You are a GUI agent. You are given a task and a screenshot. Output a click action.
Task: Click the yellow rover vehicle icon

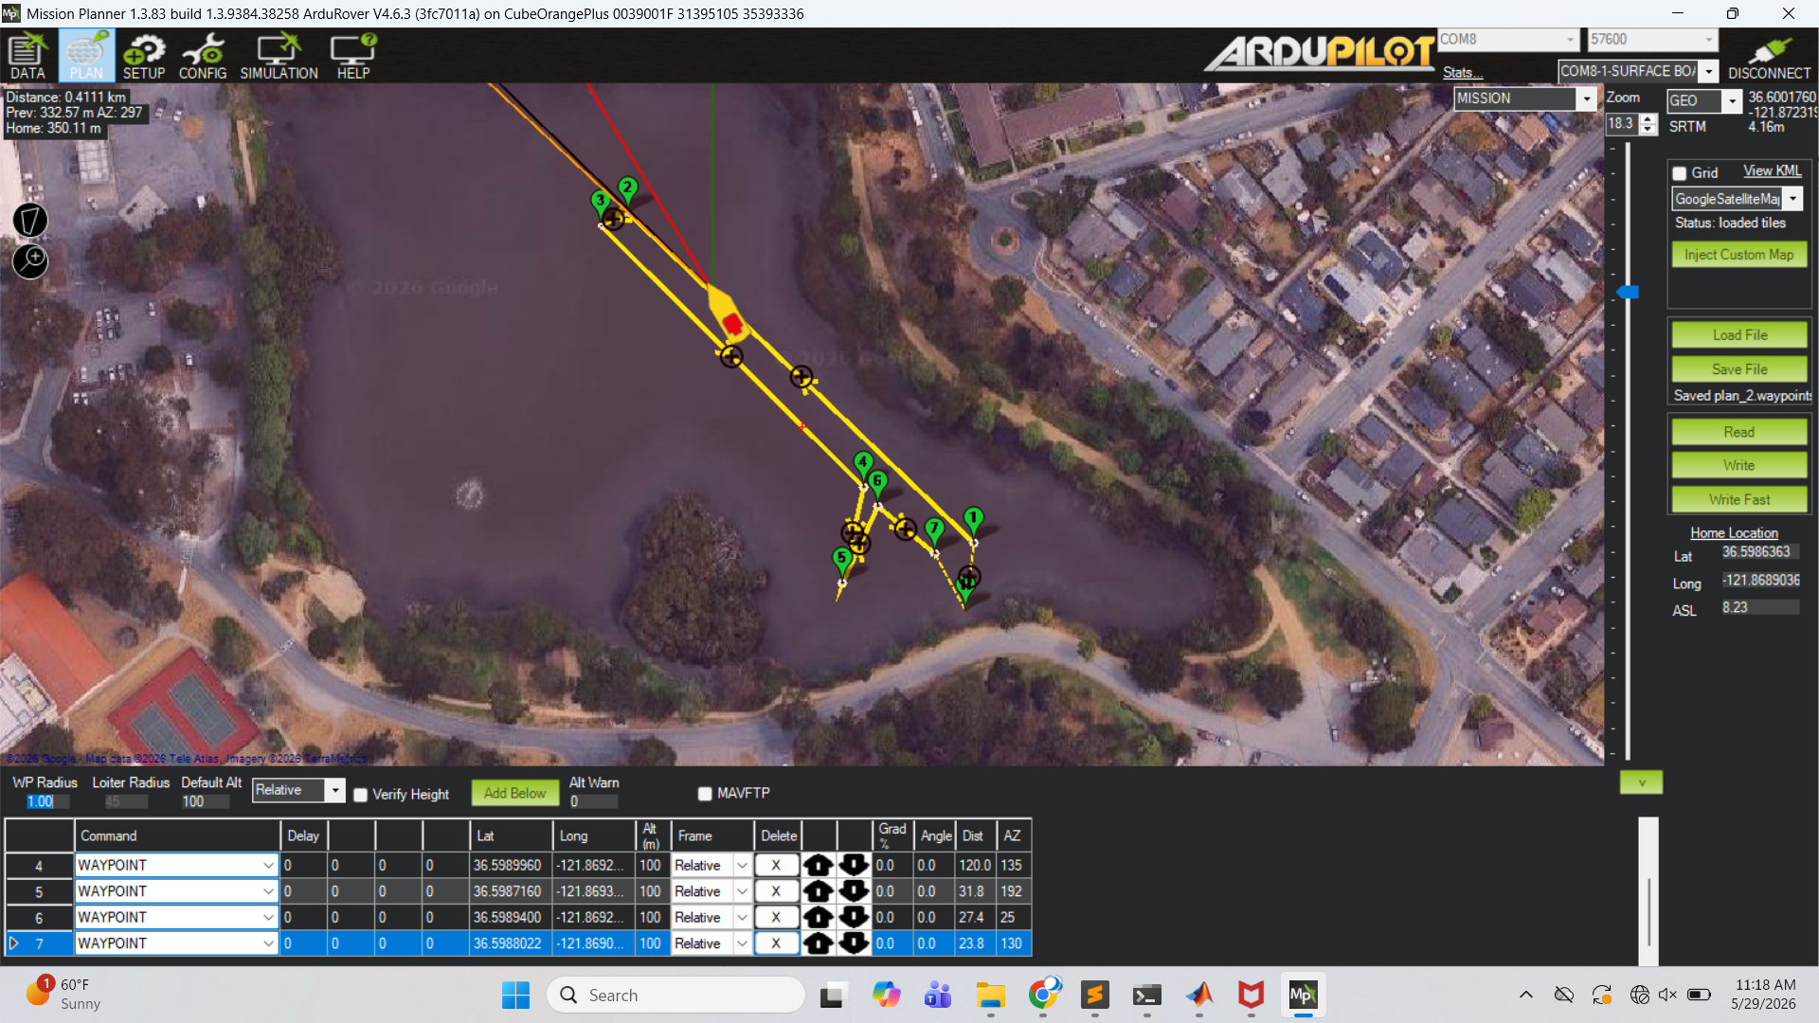729,314
